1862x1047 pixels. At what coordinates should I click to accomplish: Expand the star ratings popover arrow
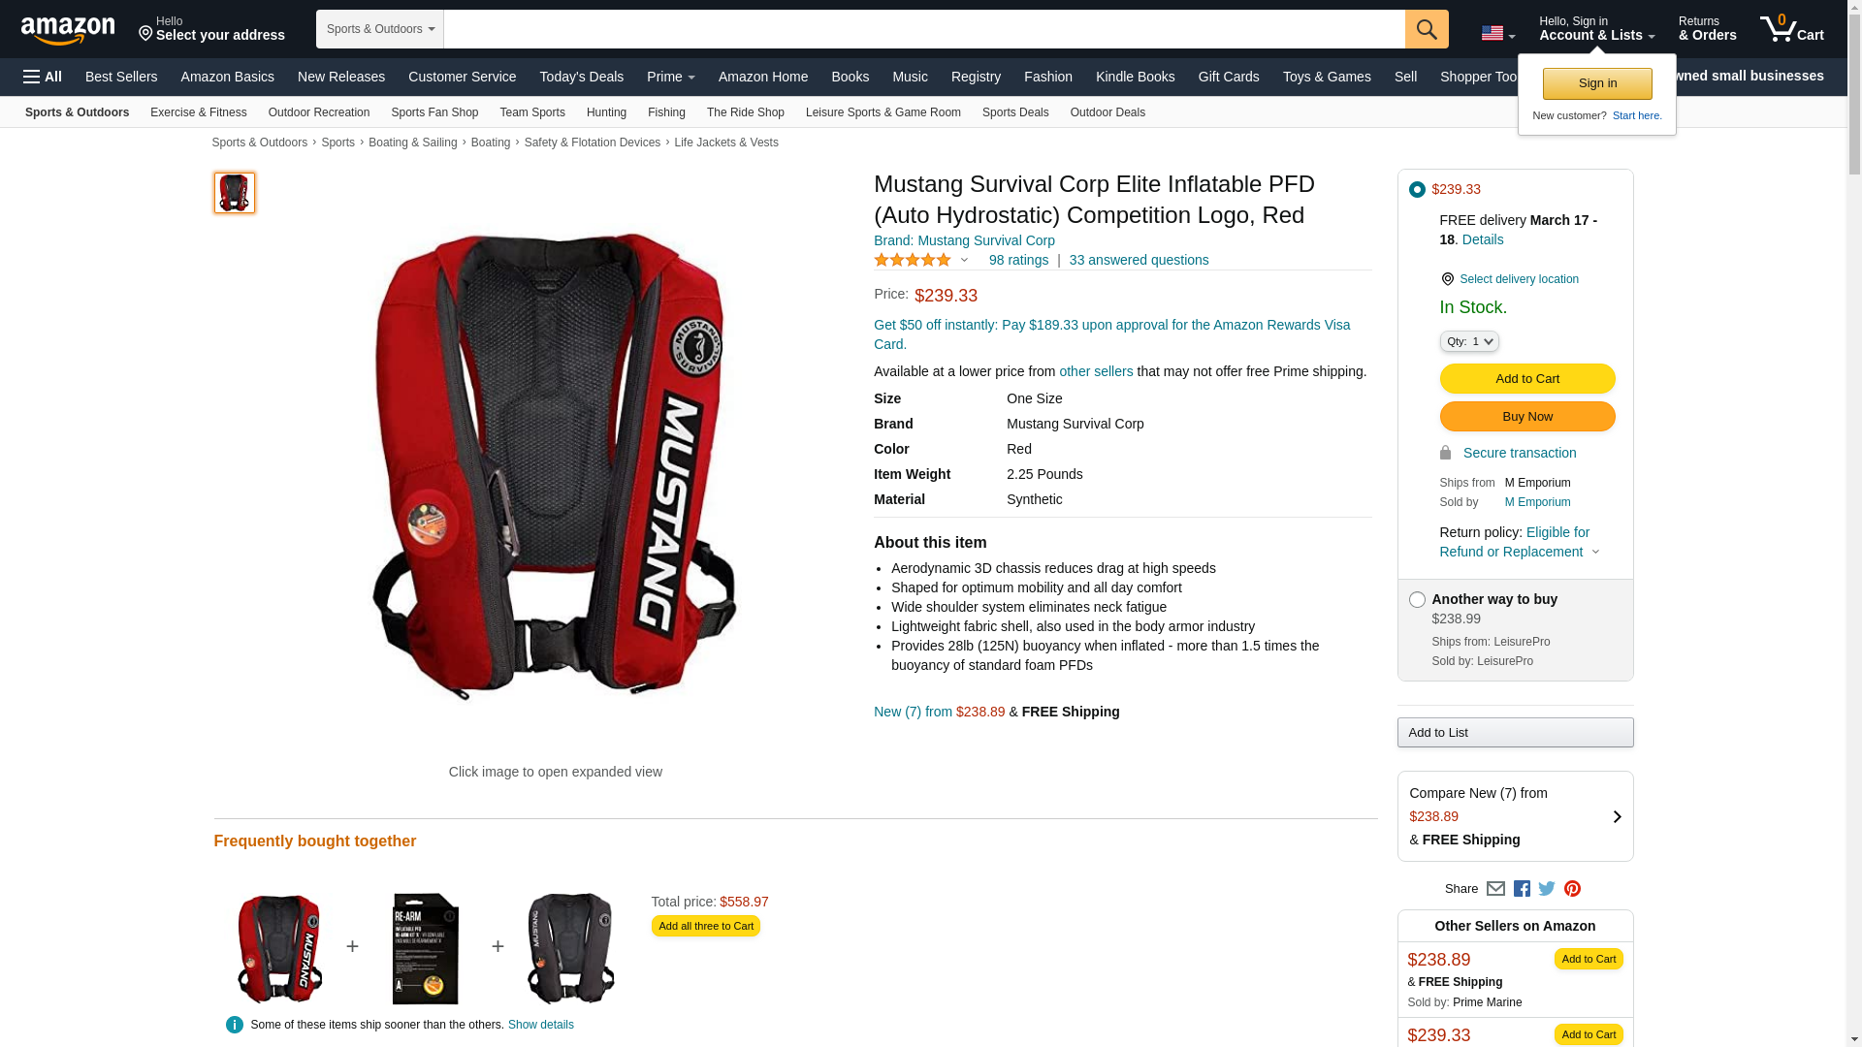click(964, 260)
